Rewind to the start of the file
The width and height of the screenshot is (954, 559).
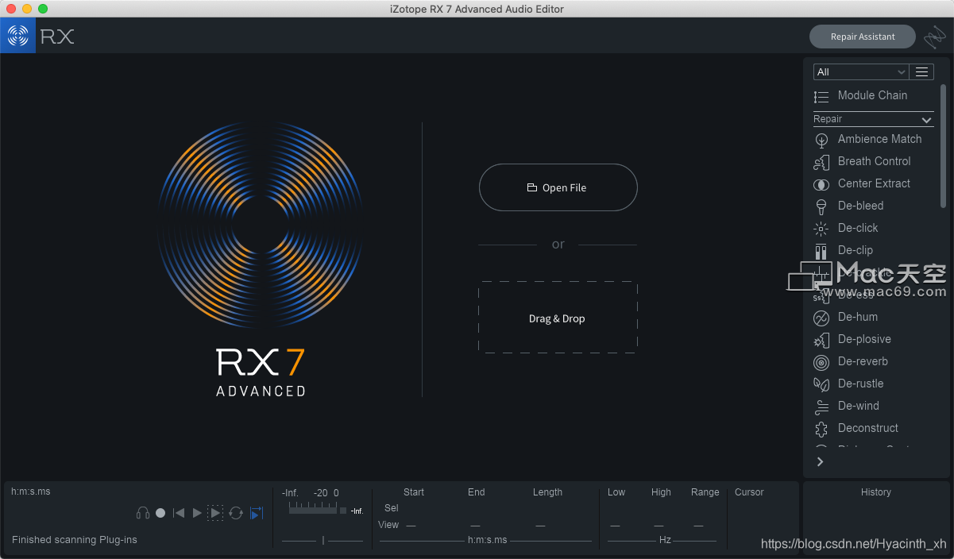tap(179, 513)
